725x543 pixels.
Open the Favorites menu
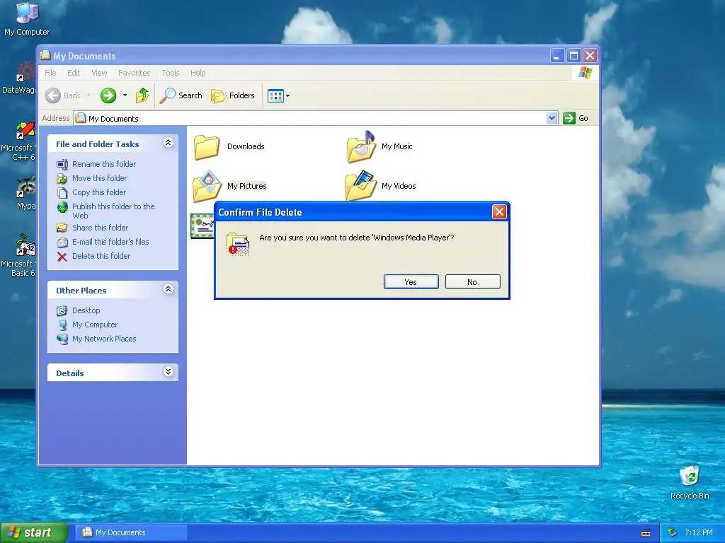(134, 73)
